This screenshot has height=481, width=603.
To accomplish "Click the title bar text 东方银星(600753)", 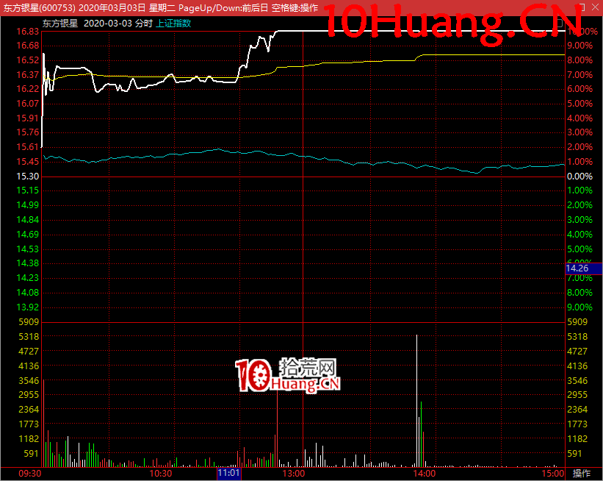I will (x=40, y=7).
